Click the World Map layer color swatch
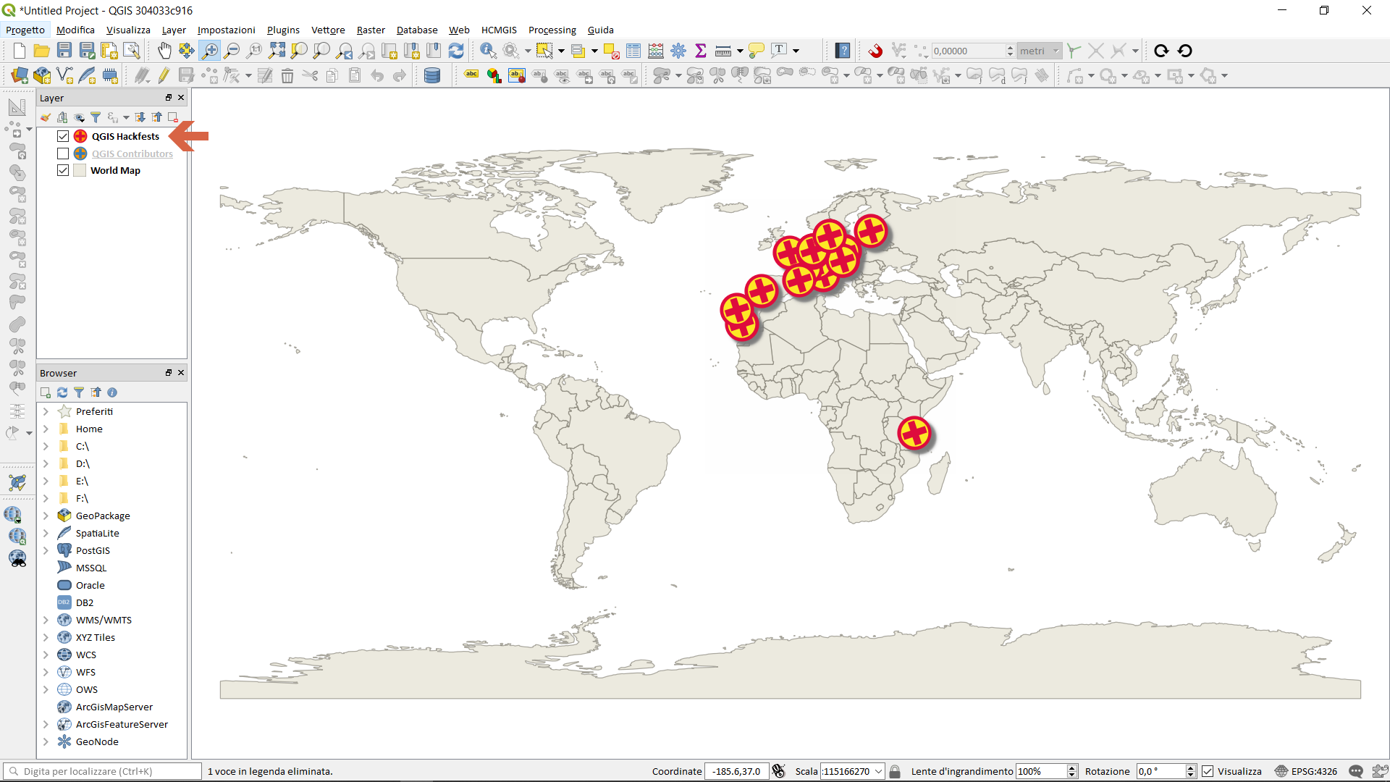 tap(80, 170)
